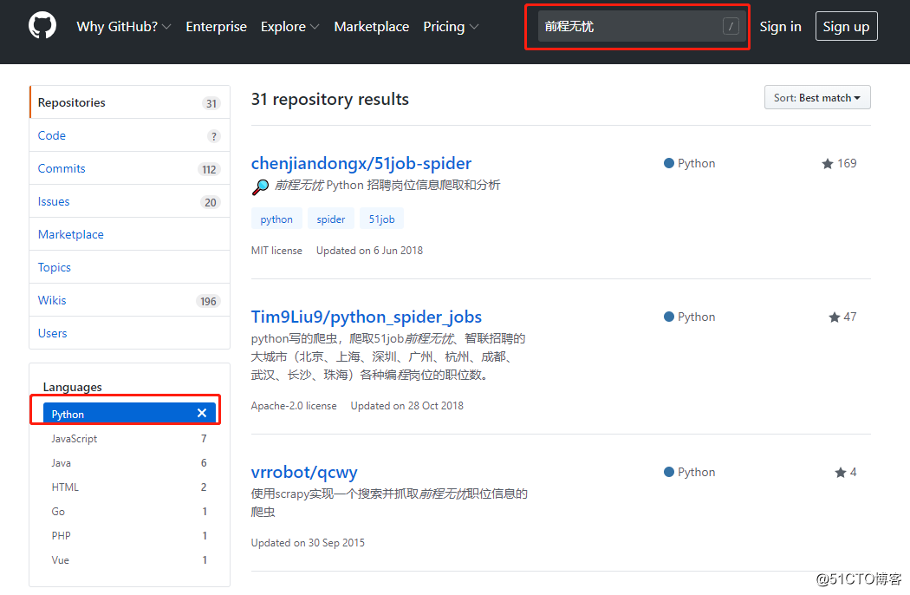Viewport: 910px width, 595px height.
Task: Click the python topic tag
Action: coord(276,219)
